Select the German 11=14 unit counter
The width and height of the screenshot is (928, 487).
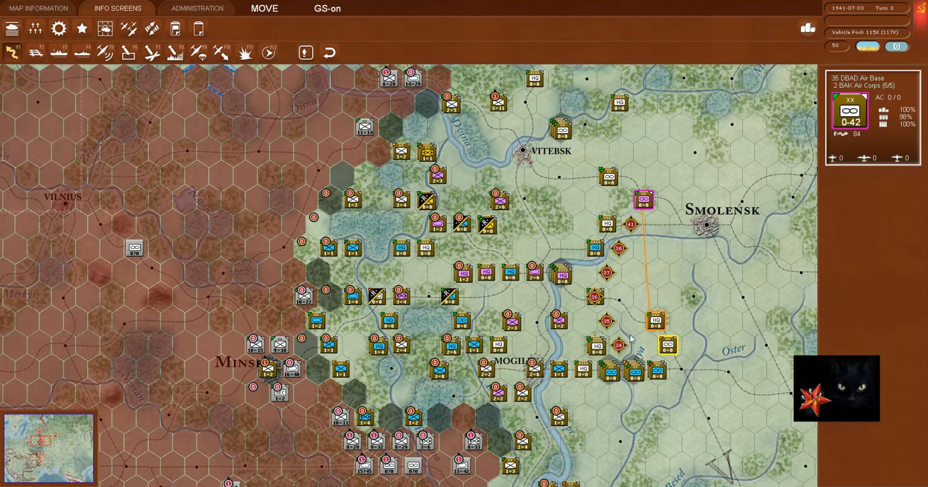[x=365, y=127]
